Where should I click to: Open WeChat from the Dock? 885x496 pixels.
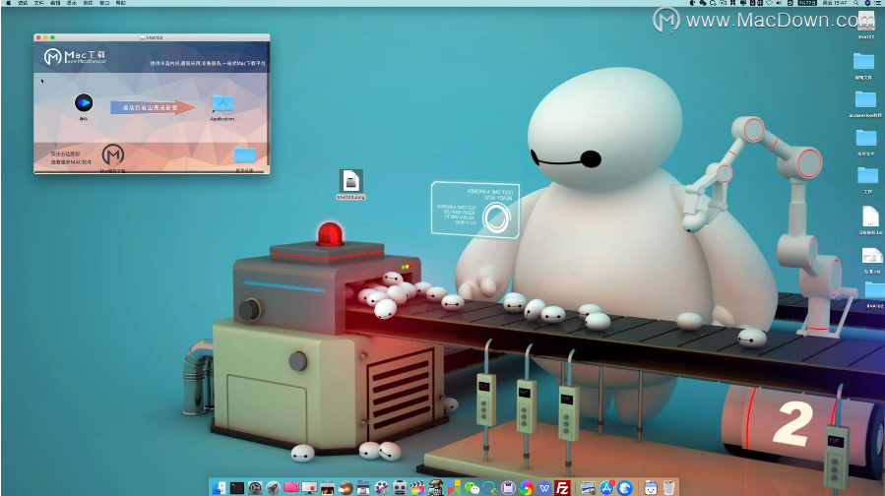click(x=472, y=487)
